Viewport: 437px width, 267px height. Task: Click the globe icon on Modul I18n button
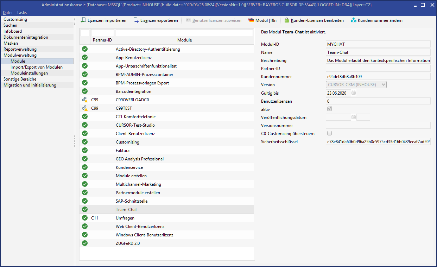click(251, 20)
